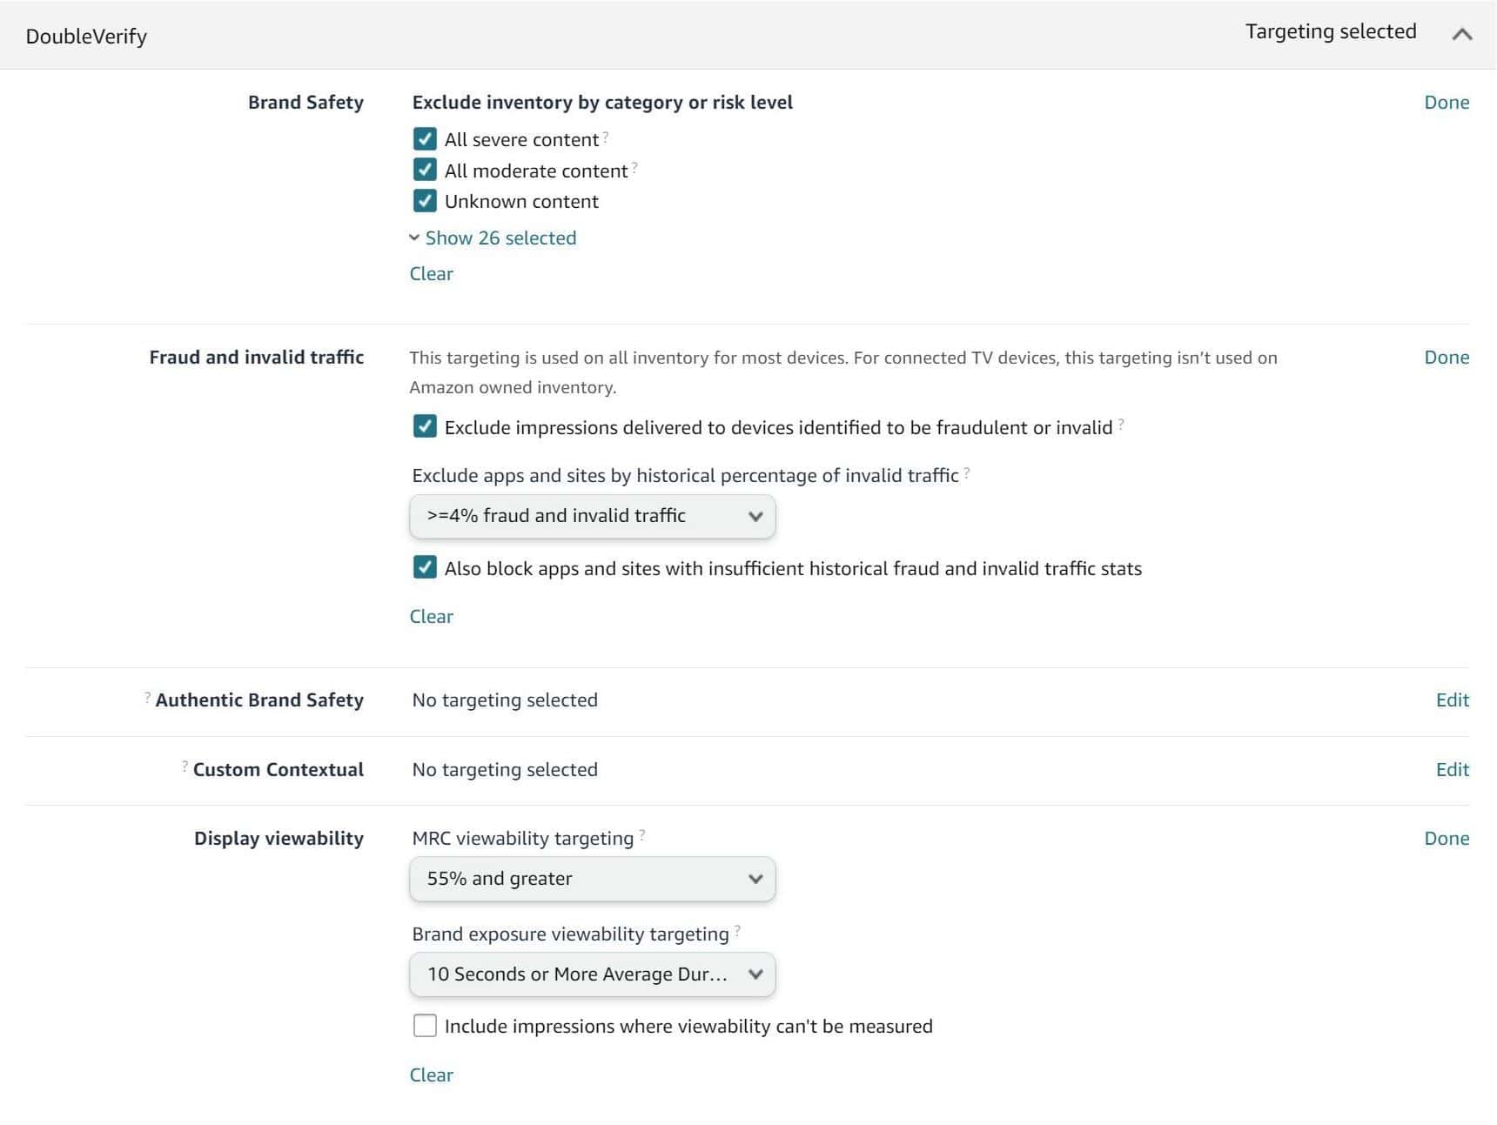Click Done for Brand Safety section
Viewport: 1497px width, 1125px height.
(1447, 102)
